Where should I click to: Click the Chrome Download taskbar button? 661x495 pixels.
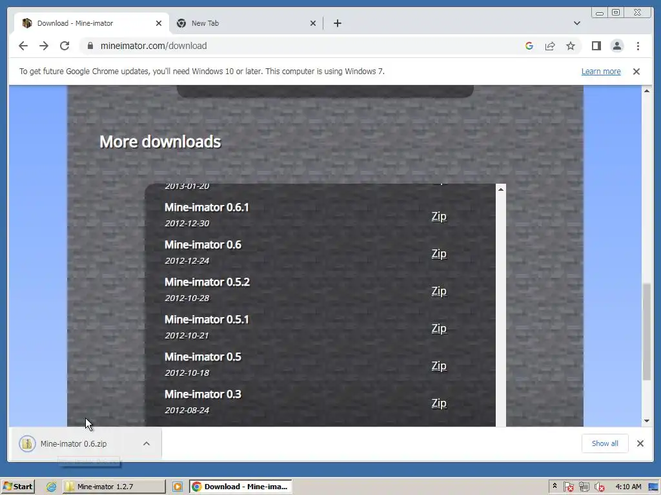point(240,487)
